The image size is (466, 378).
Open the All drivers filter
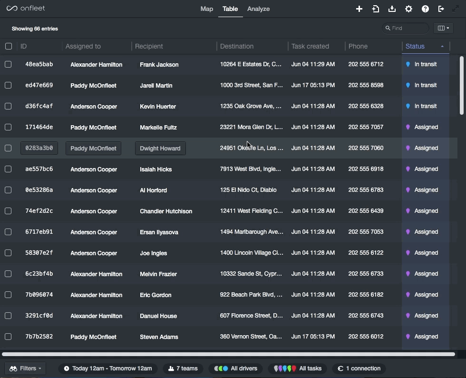(236, 368)
